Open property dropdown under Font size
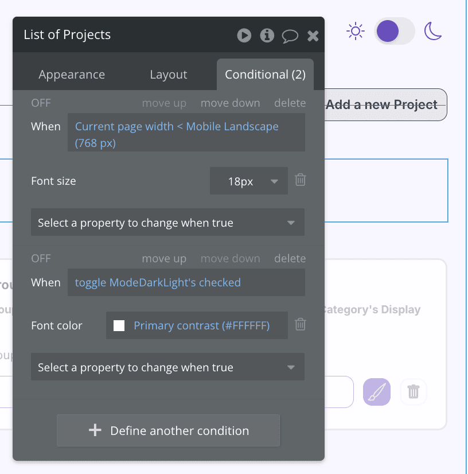This screenshot has width=468, height=474. [167, 222]
